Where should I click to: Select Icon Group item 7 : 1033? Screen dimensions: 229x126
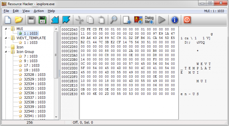[31, 56]
